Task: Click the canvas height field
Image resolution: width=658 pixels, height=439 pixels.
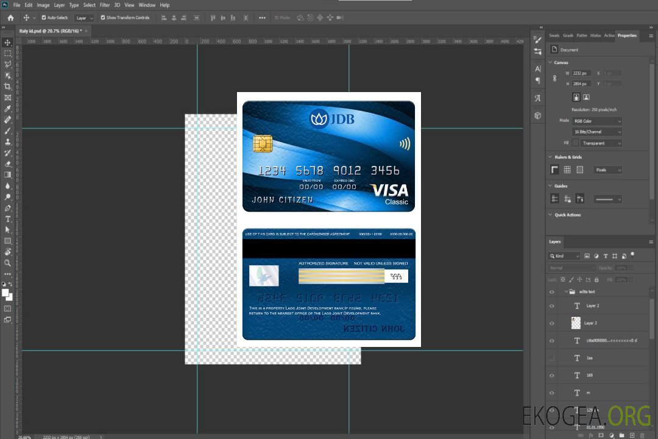Action: pos(581,84)
